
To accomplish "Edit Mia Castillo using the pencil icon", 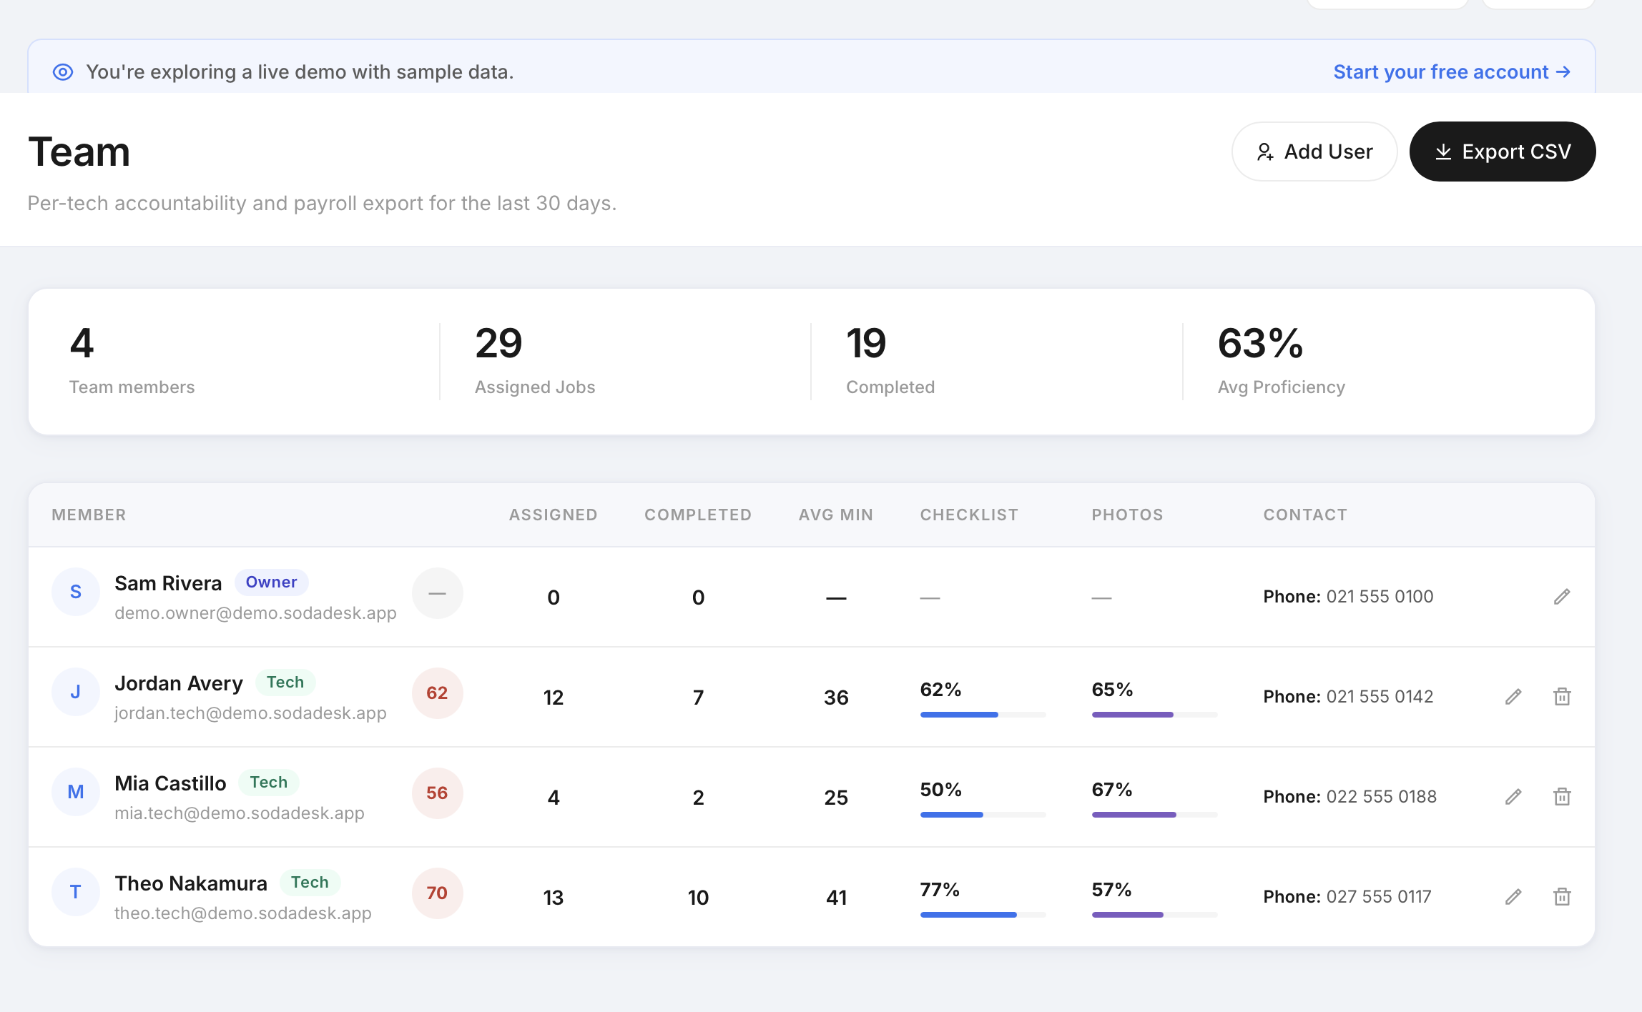I will point(1513,797).
